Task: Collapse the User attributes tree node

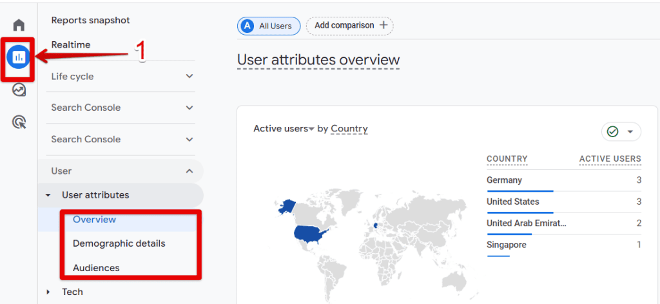Action: point(48,195)
